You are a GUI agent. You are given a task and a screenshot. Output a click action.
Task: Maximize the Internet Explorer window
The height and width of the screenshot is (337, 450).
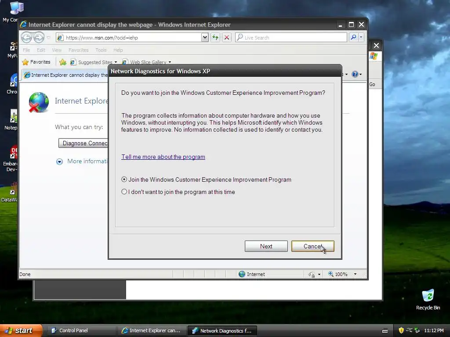tap(351, 25)
